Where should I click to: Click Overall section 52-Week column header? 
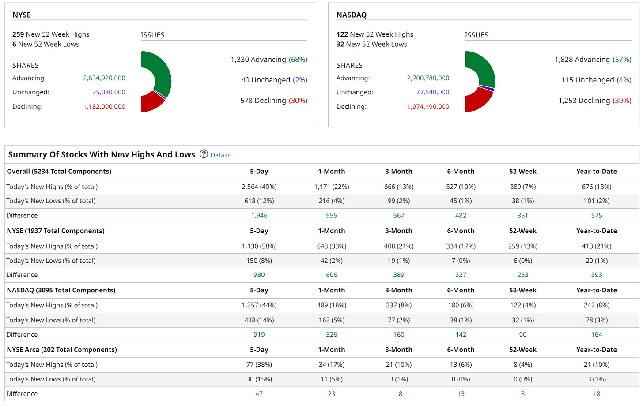pyautogui.click(x=523, y=172)
